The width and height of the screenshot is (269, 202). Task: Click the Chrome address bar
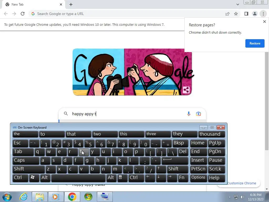(127, 14)
